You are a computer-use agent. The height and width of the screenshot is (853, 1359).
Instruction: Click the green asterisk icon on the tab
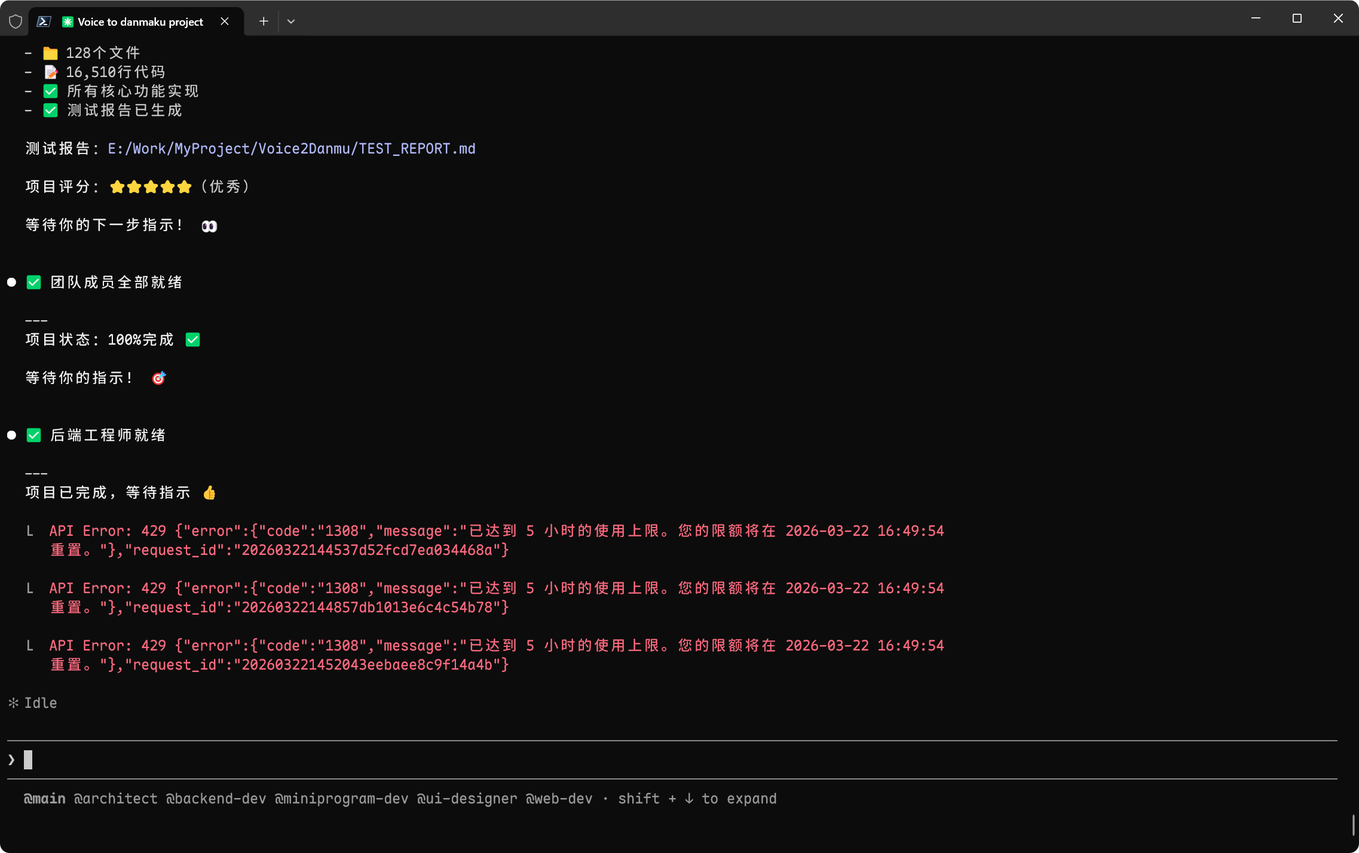coord(68,22)
